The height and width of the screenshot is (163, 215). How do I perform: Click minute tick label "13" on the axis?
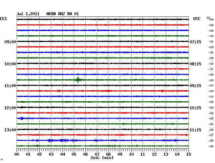click(x=166, y=154)
